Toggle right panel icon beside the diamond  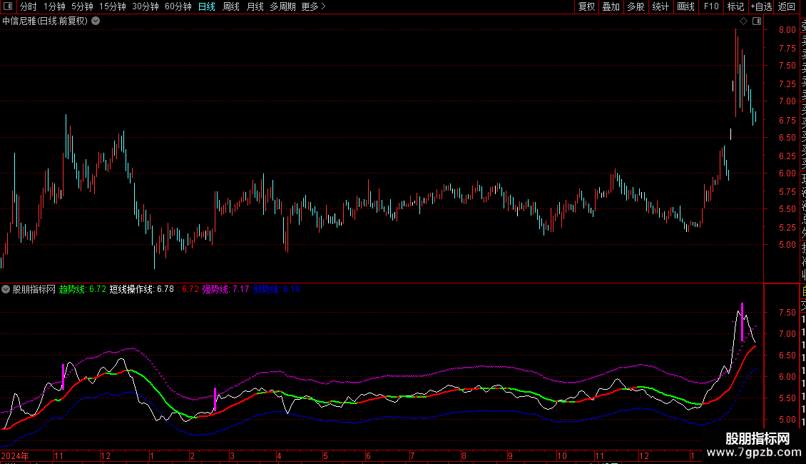pos(757,21)
